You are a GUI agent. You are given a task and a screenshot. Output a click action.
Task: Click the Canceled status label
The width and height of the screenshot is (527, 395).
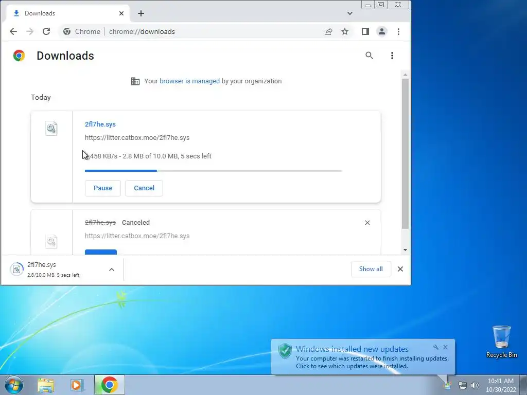(x=136, y=222)
